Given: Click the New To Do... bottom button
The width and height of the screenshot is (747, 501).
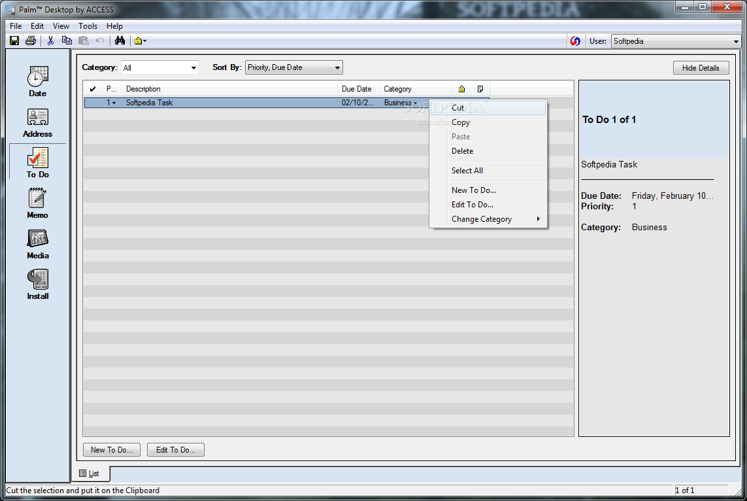Looking at the screenshot, I should pyautogui.click(x=112, y=449).
